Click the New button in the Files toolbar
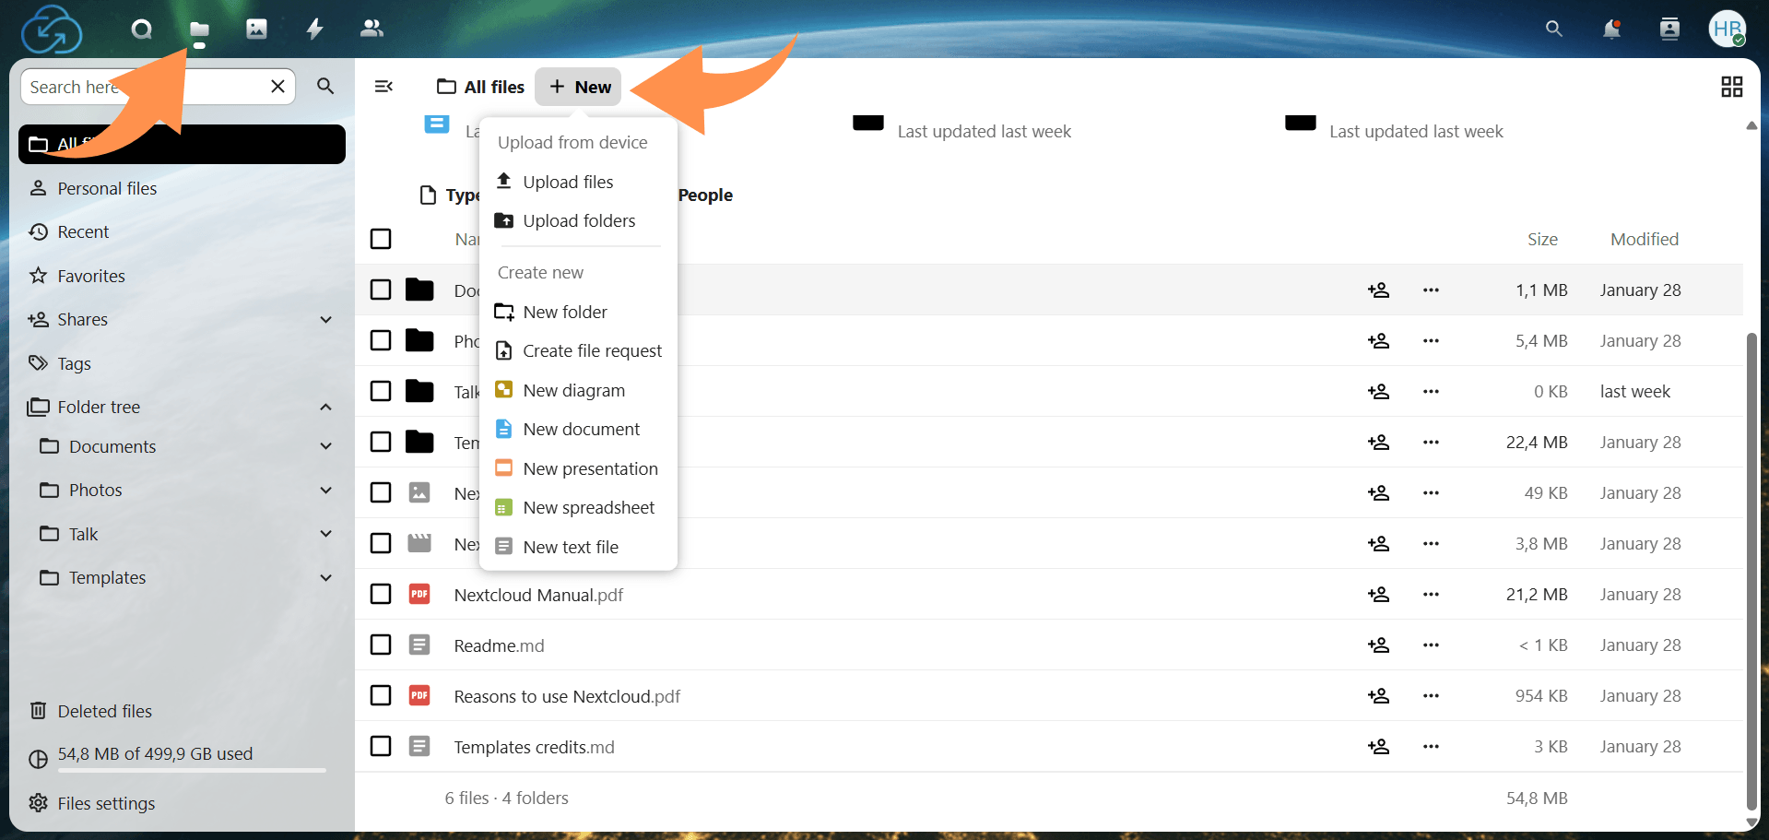The image size is (1769, 840). click(577, 86)
